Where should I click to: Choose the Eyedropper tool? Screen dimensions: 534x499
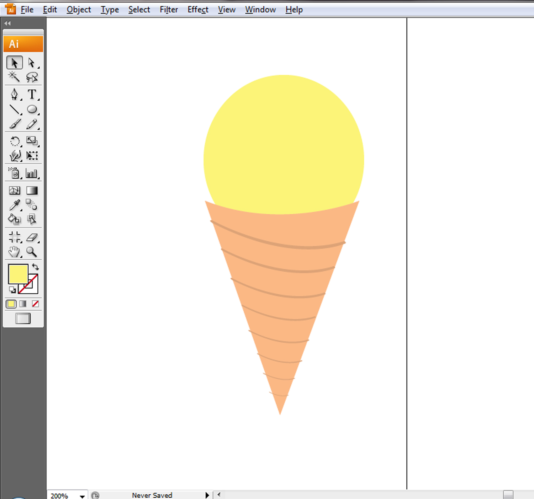coord(14,205)
